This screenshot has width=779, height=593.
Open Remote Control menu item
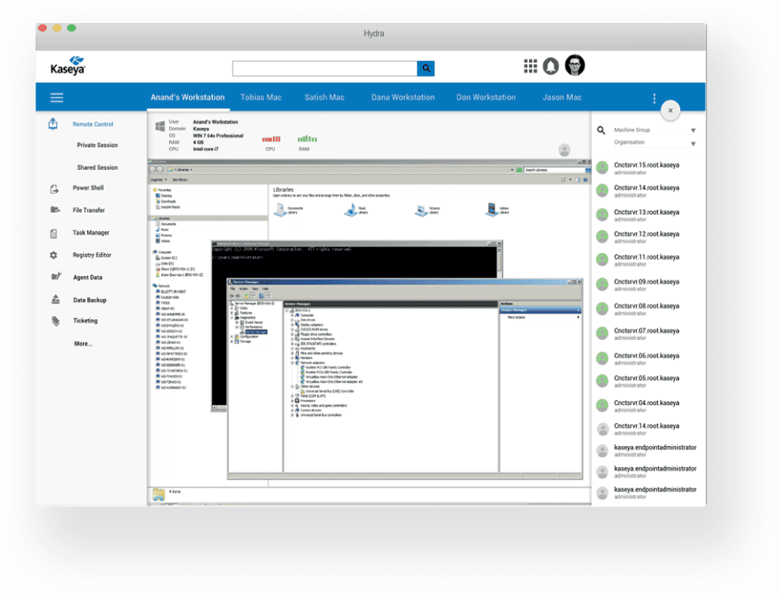(93, 124)
